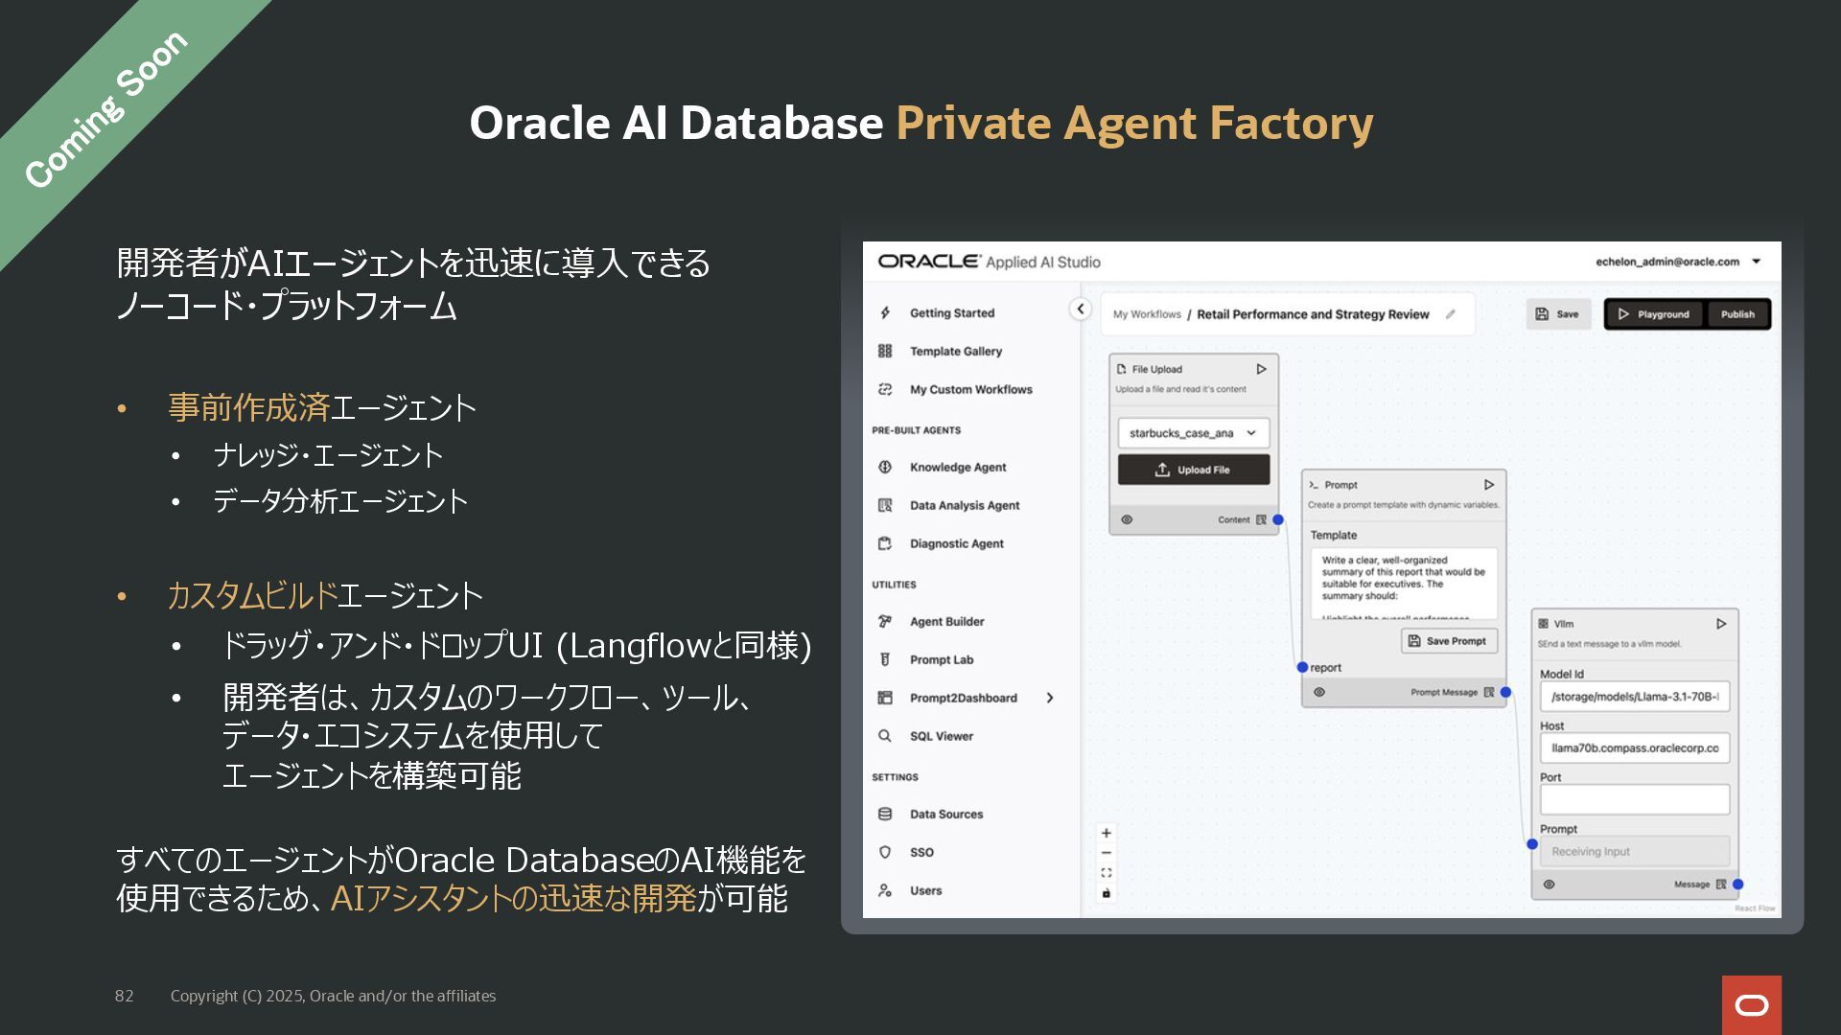Collapse the sidebar with the arrow button
Screen dimensions: 1841x1035
[x=1080, y=309]
